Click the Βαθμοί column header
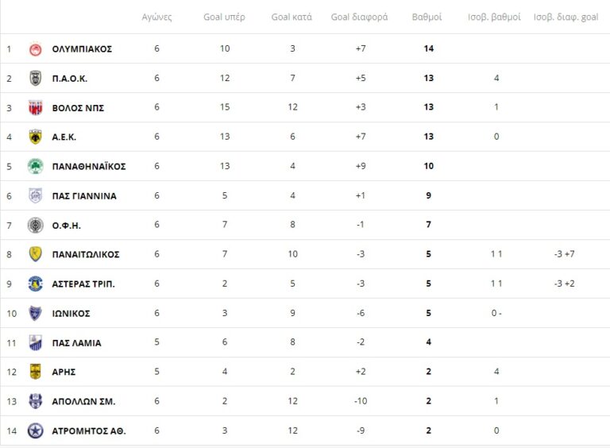 point(427,17)
